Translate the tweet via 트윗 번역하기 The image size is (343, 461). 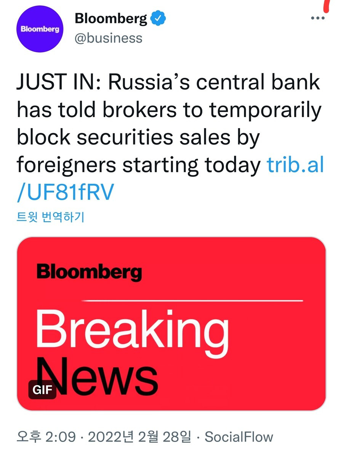click(x=50, y=217)
